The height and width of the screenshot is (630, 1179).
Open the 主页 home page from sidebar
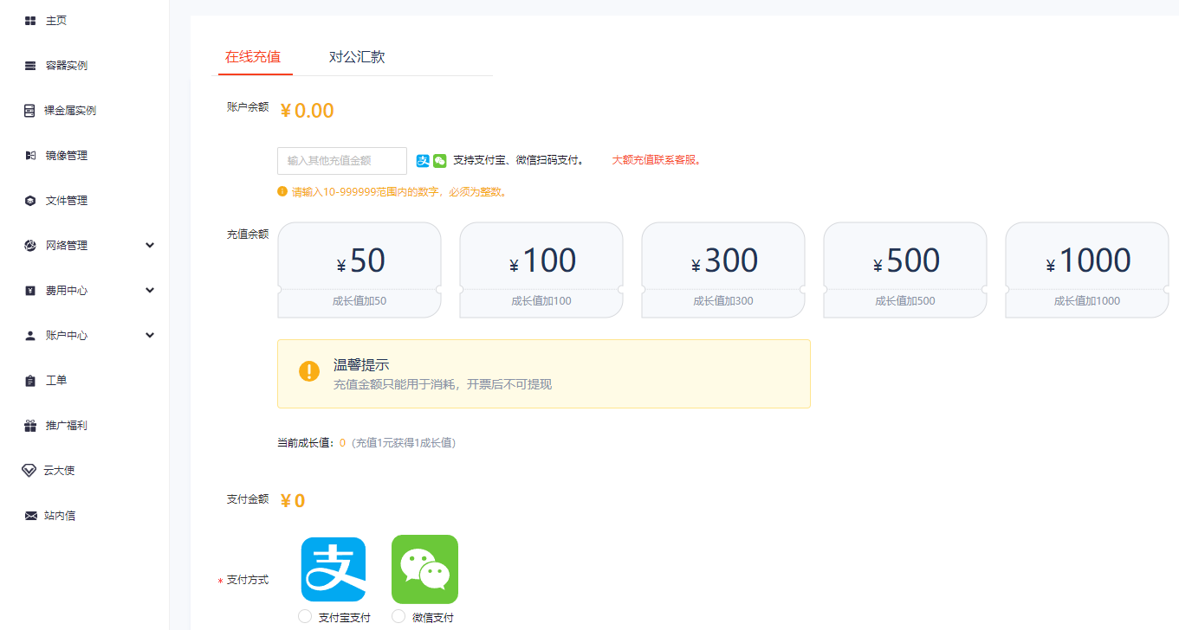point(54,19)
